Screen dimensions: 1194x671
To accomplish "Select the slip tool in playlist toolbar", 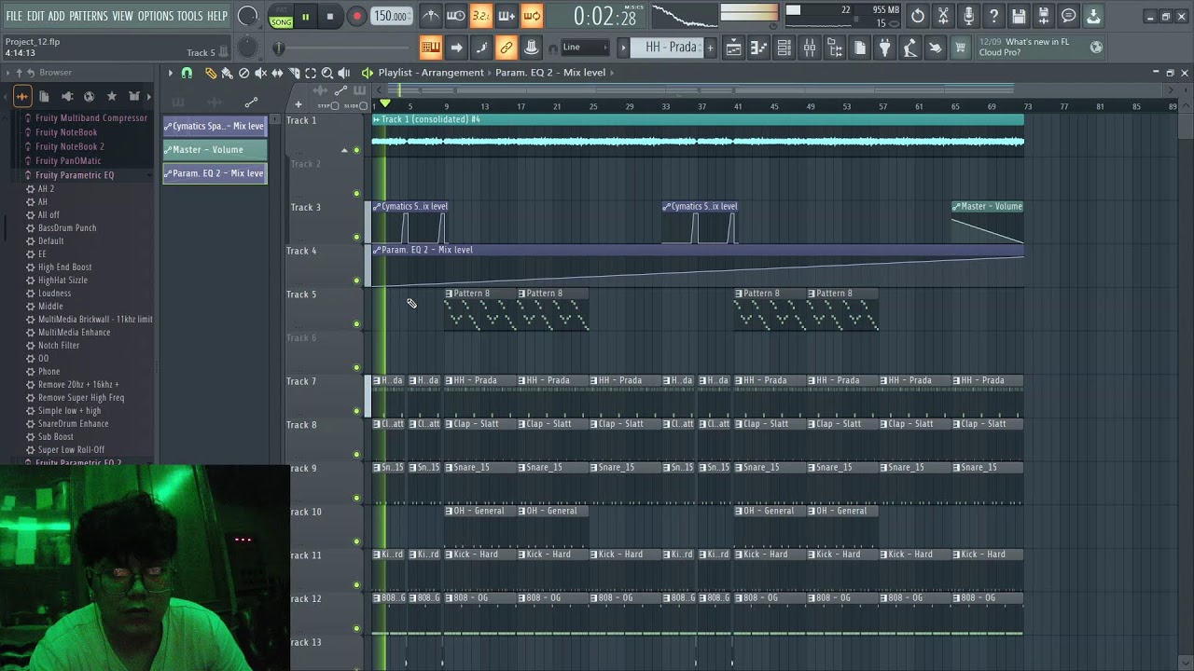I will 277,73.
